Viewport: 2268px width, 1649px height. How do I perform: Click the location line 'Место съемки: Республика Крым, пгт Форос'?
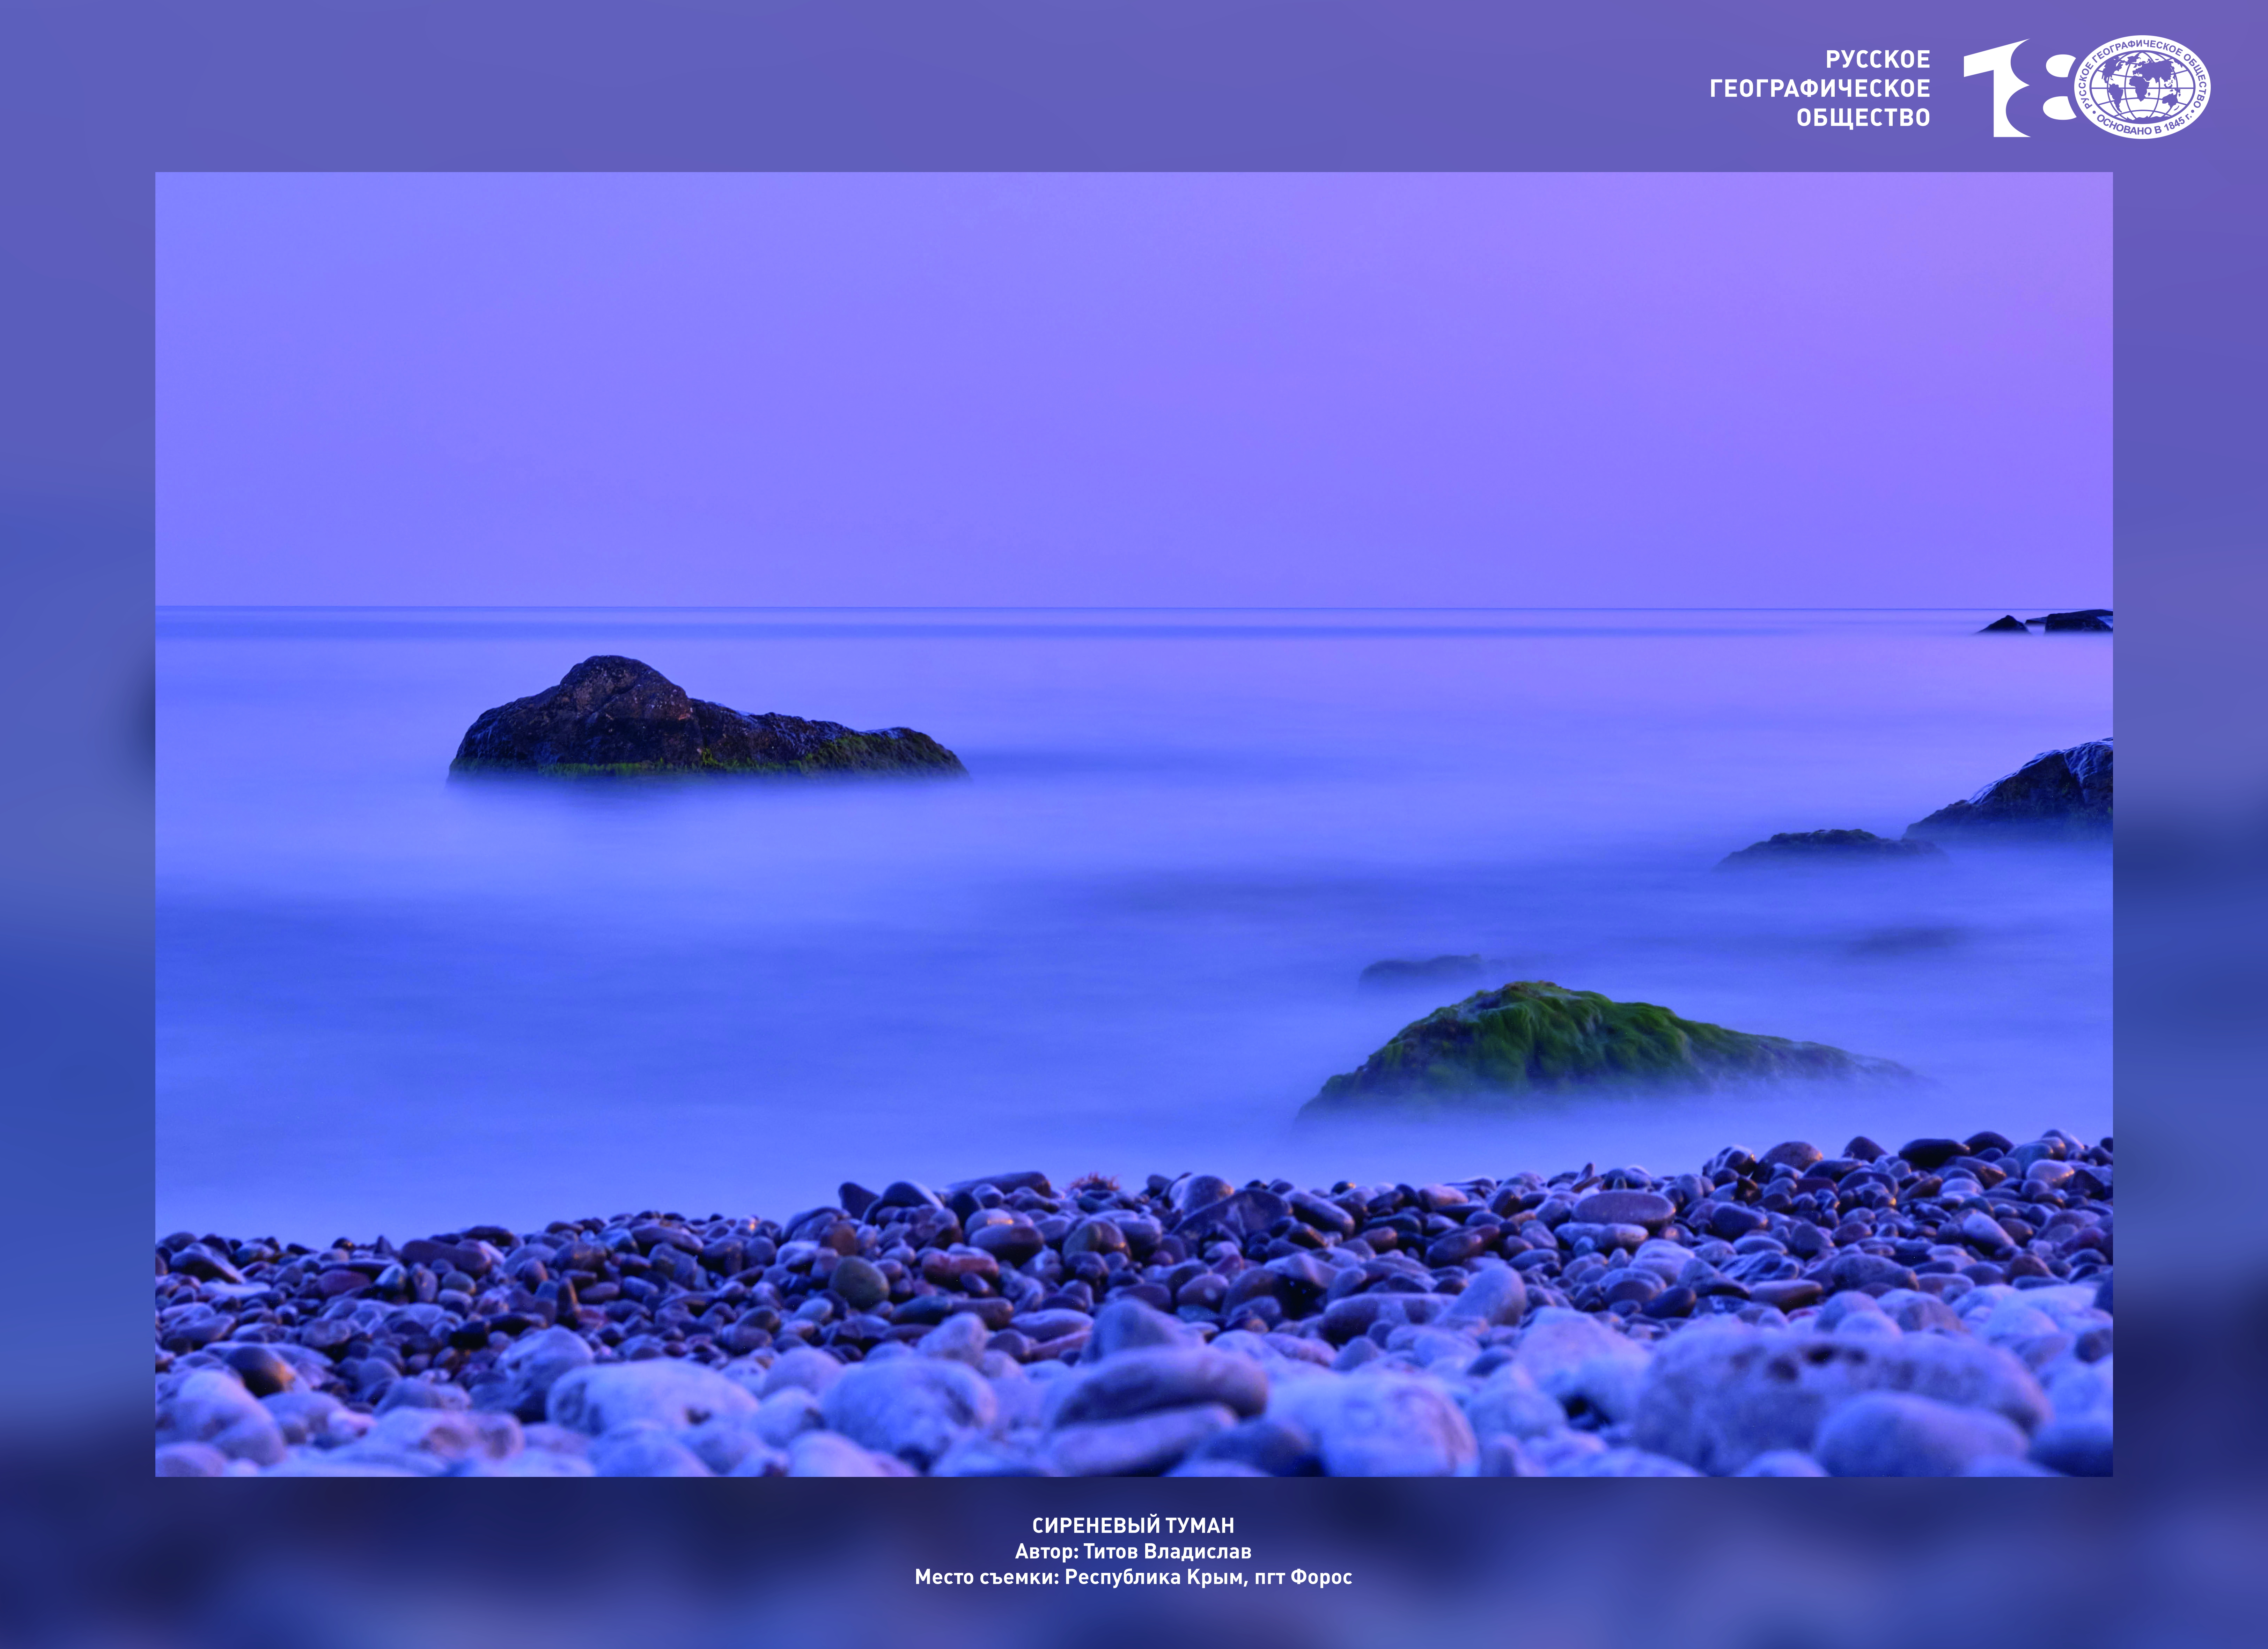1133,1577
